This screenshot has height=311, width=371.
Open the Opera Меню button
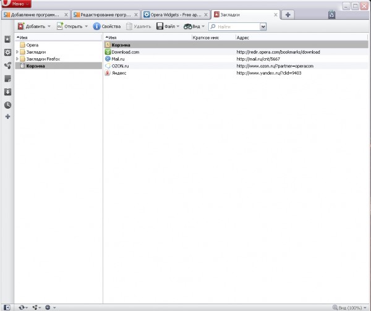[x=16, y=4]
